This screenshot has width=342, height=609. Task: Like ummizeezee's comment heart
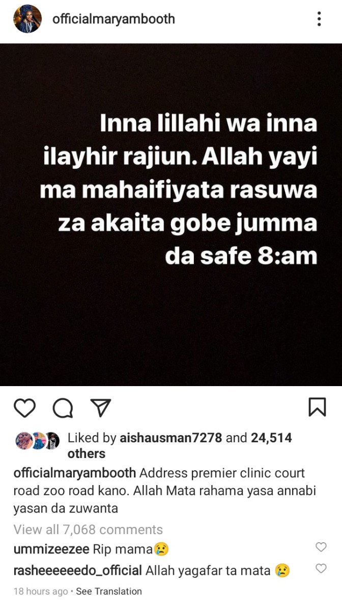[x=321, y=547]
